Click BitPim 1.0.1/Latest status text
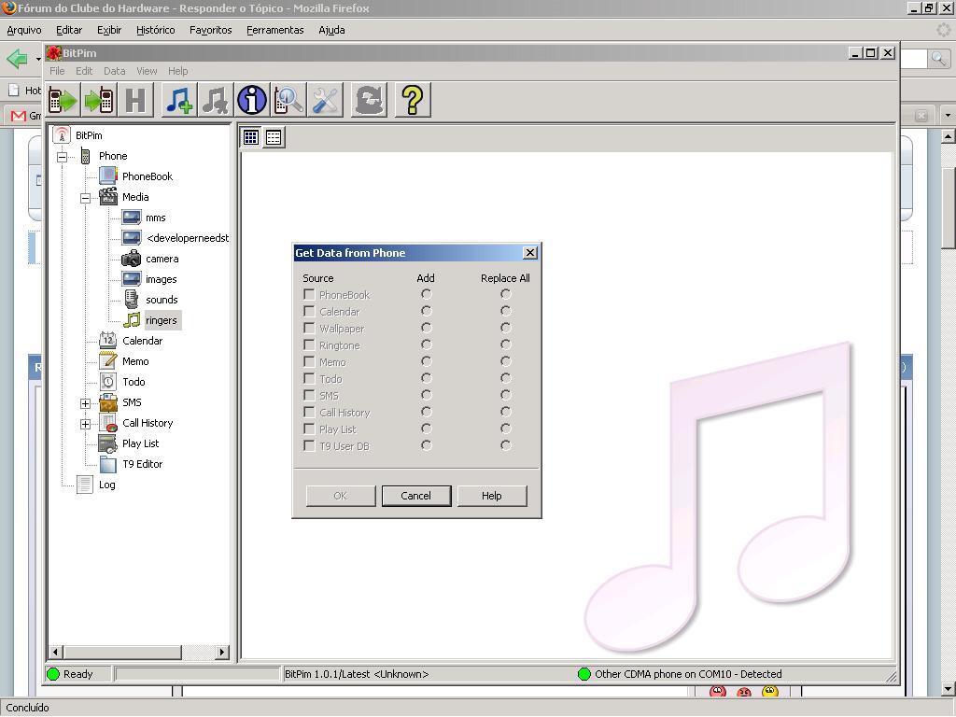This screenshot has width=956, height=717. coord(357,674)
